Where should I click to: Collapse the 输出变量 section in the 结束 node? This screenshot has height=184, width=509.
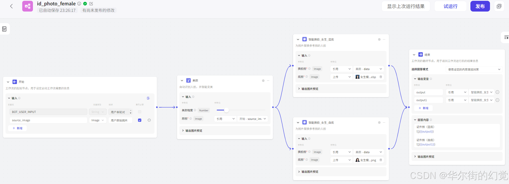point(415,79)
